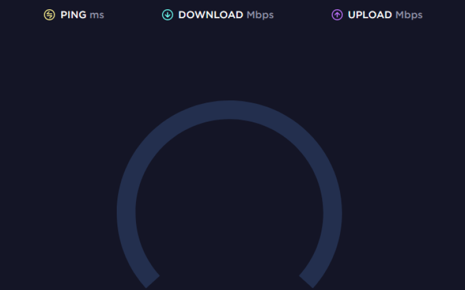Viewport: 465px width, 290px height.
Task: Click the teal download arrow icon
Action: pyautogui.click(x=167, y=15)
